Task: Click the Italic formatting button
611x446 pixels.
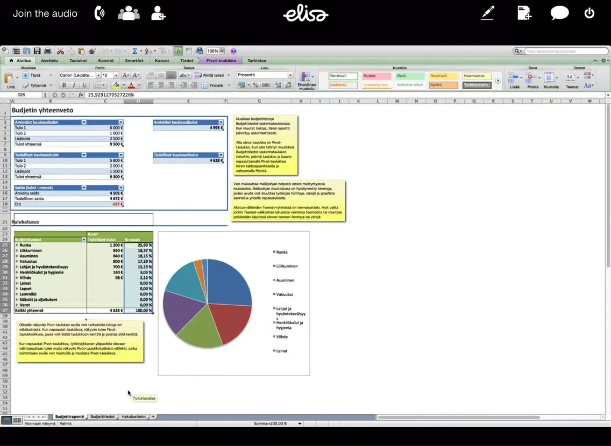Action: coord(74,85)
